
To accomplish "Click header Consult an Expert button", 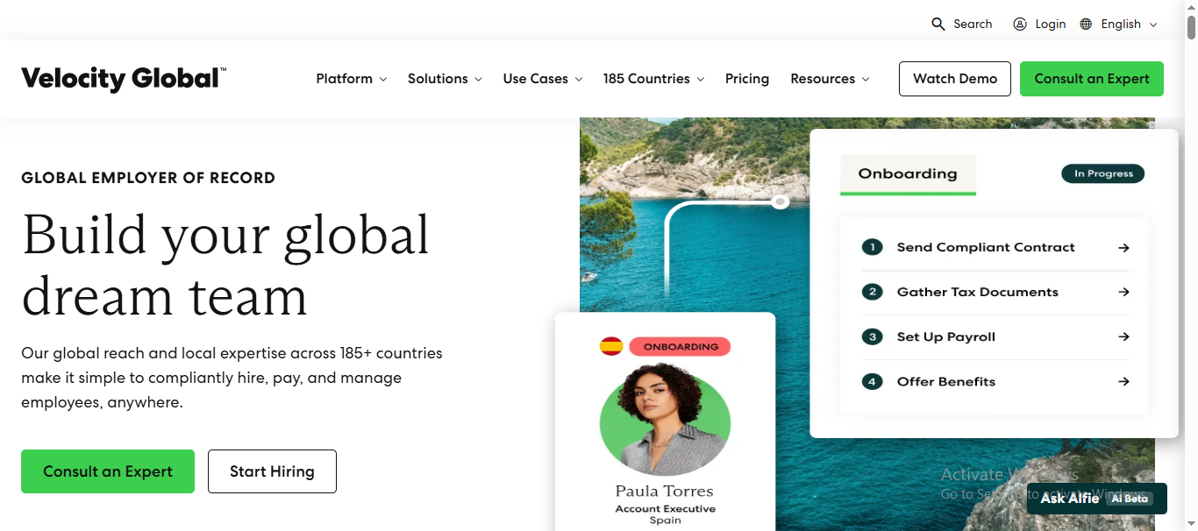I will [x=1092, y=79].
